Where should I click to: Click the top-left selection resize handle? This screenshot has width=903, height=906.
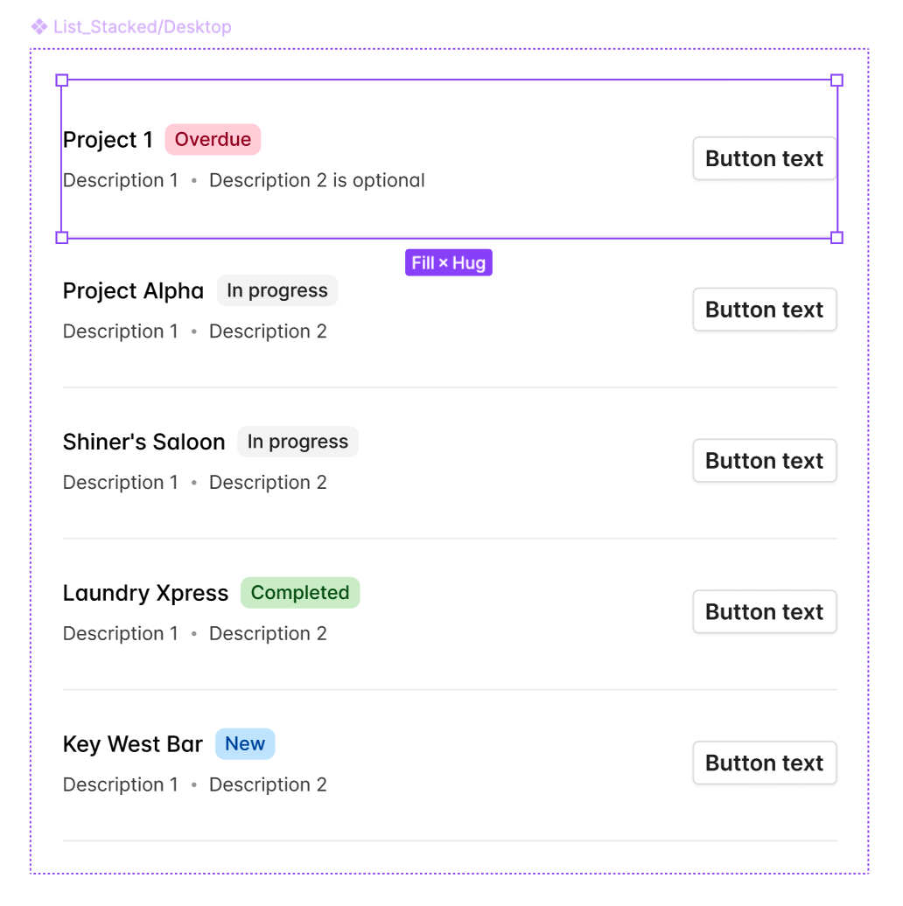coord(62,80)
